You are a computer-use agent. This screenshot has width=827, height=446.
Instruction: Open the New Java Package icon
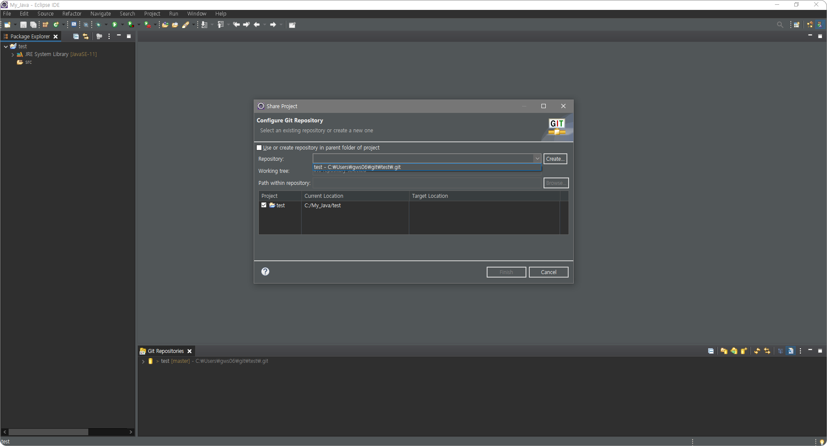pyautogui.click(x=46, y=25)
